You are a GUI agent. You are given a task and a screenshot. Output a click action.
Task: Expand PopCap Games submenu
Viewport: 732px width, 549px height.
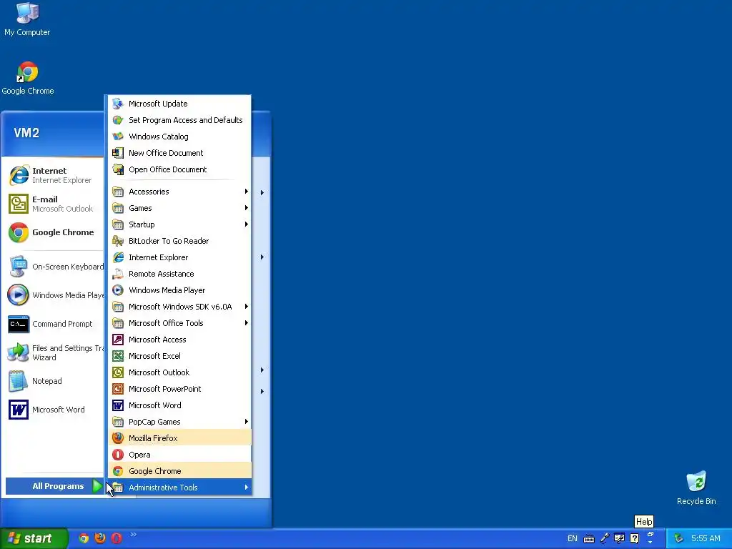click(179, 422)
